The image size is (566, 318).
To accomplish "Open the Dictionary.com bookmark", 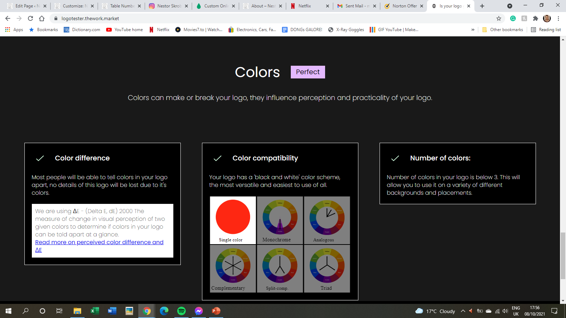I will pyautogui.click(x=82, y=30).
